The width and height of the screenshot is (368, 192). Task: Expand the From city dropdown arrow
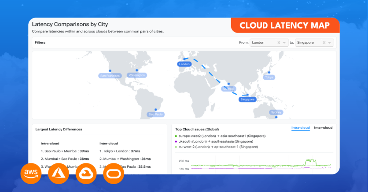[x=284, y=43]
